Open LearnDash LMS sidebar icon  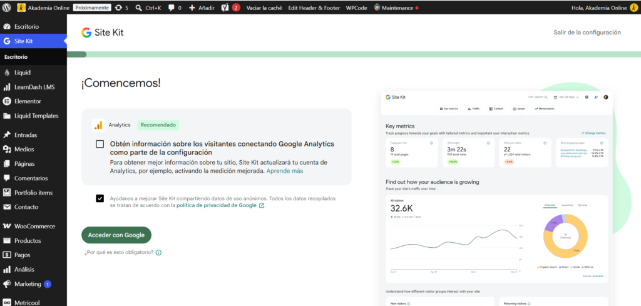tap(6, 87)
